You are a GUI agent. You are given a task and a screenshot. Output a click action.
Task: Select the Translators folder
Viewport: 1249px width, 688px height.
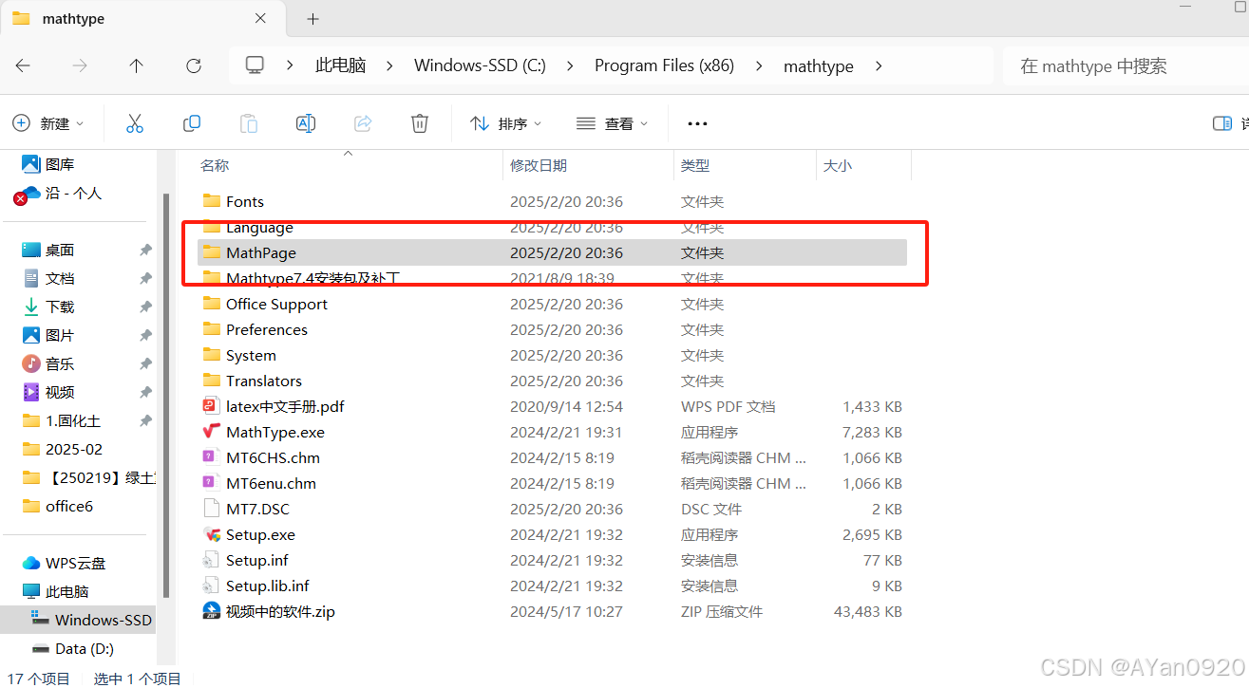click(x=263, y=381)
